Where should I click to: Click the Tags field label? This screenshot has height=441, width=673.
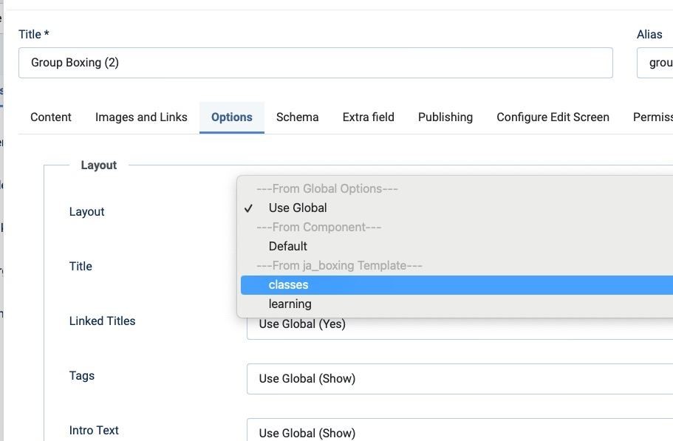(x=82, y=375)
